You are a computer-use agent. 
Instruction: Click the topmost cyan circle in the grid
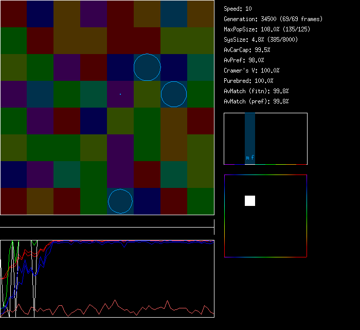(x=147, y=67)
